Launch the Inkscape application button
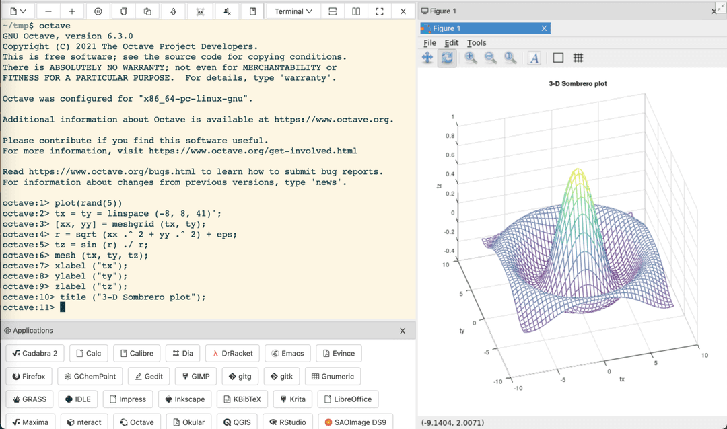Image resolution: width=727 pixels, height=429 pixels. pyautogui.click(x=184, y=399)
